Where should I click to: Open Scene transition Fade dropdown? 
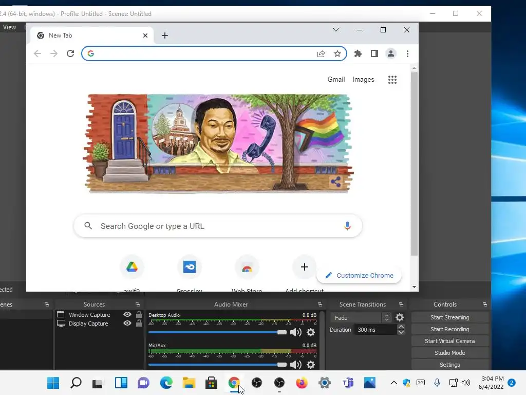(x=361, y=317)
